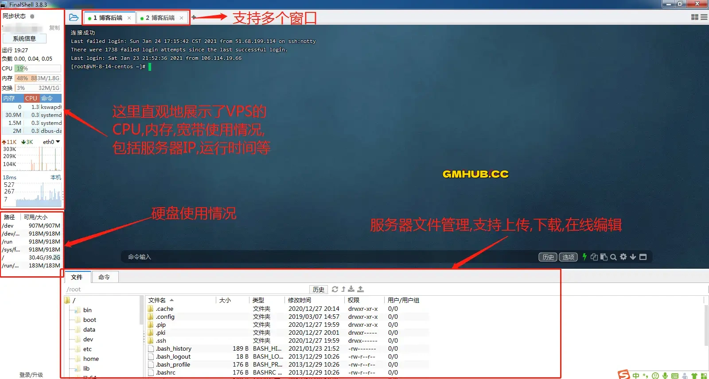Select lib folder in tree
The height and width of the screenshot is (379, 709).
pos(82,368)
